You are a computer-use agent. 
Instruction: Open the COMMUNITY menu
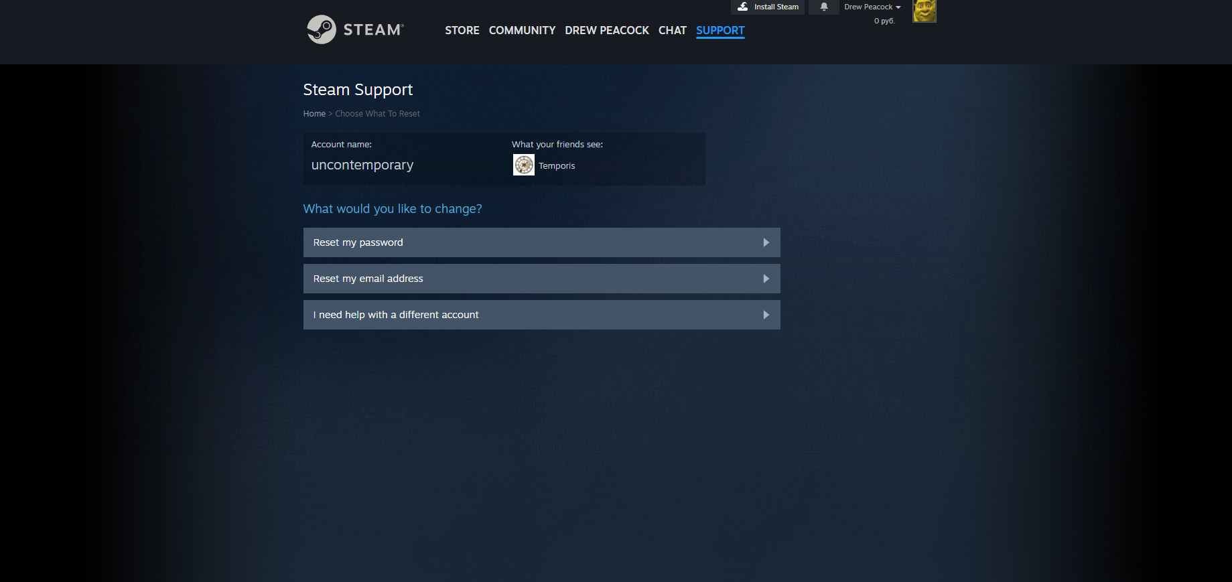(522, 30)
